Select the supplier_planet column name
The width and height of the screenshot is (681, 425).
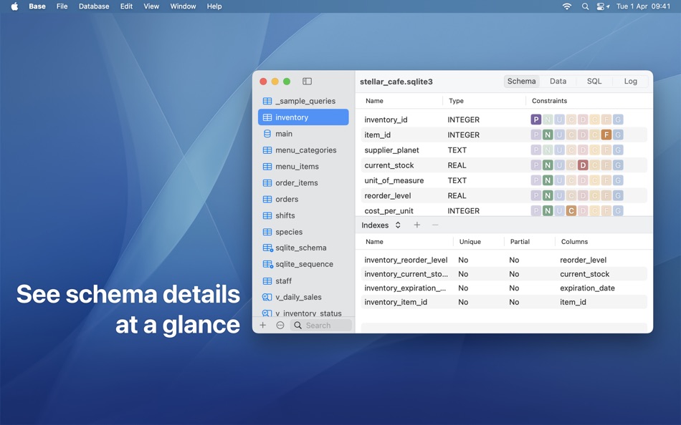coord(391,150)
